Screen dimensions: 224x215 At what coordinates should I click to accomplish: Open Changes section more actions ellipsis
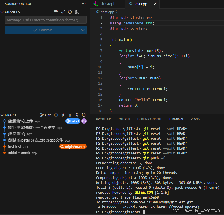(84, 12)
